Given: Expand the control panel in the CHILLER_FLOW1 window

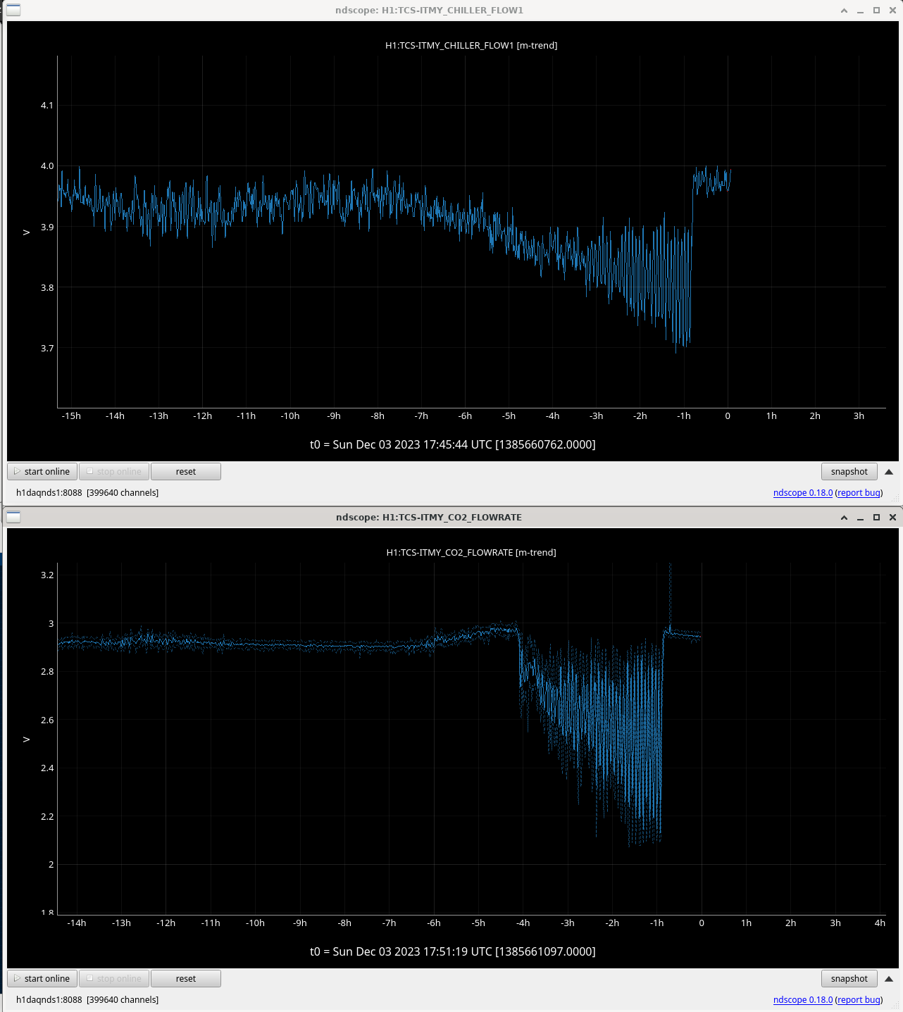Looking at the screenshot, I should (x=889, y=472).
